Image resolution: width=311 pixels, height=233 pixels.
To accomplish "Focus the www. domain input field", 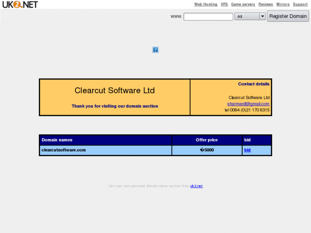I will point(208,16).
